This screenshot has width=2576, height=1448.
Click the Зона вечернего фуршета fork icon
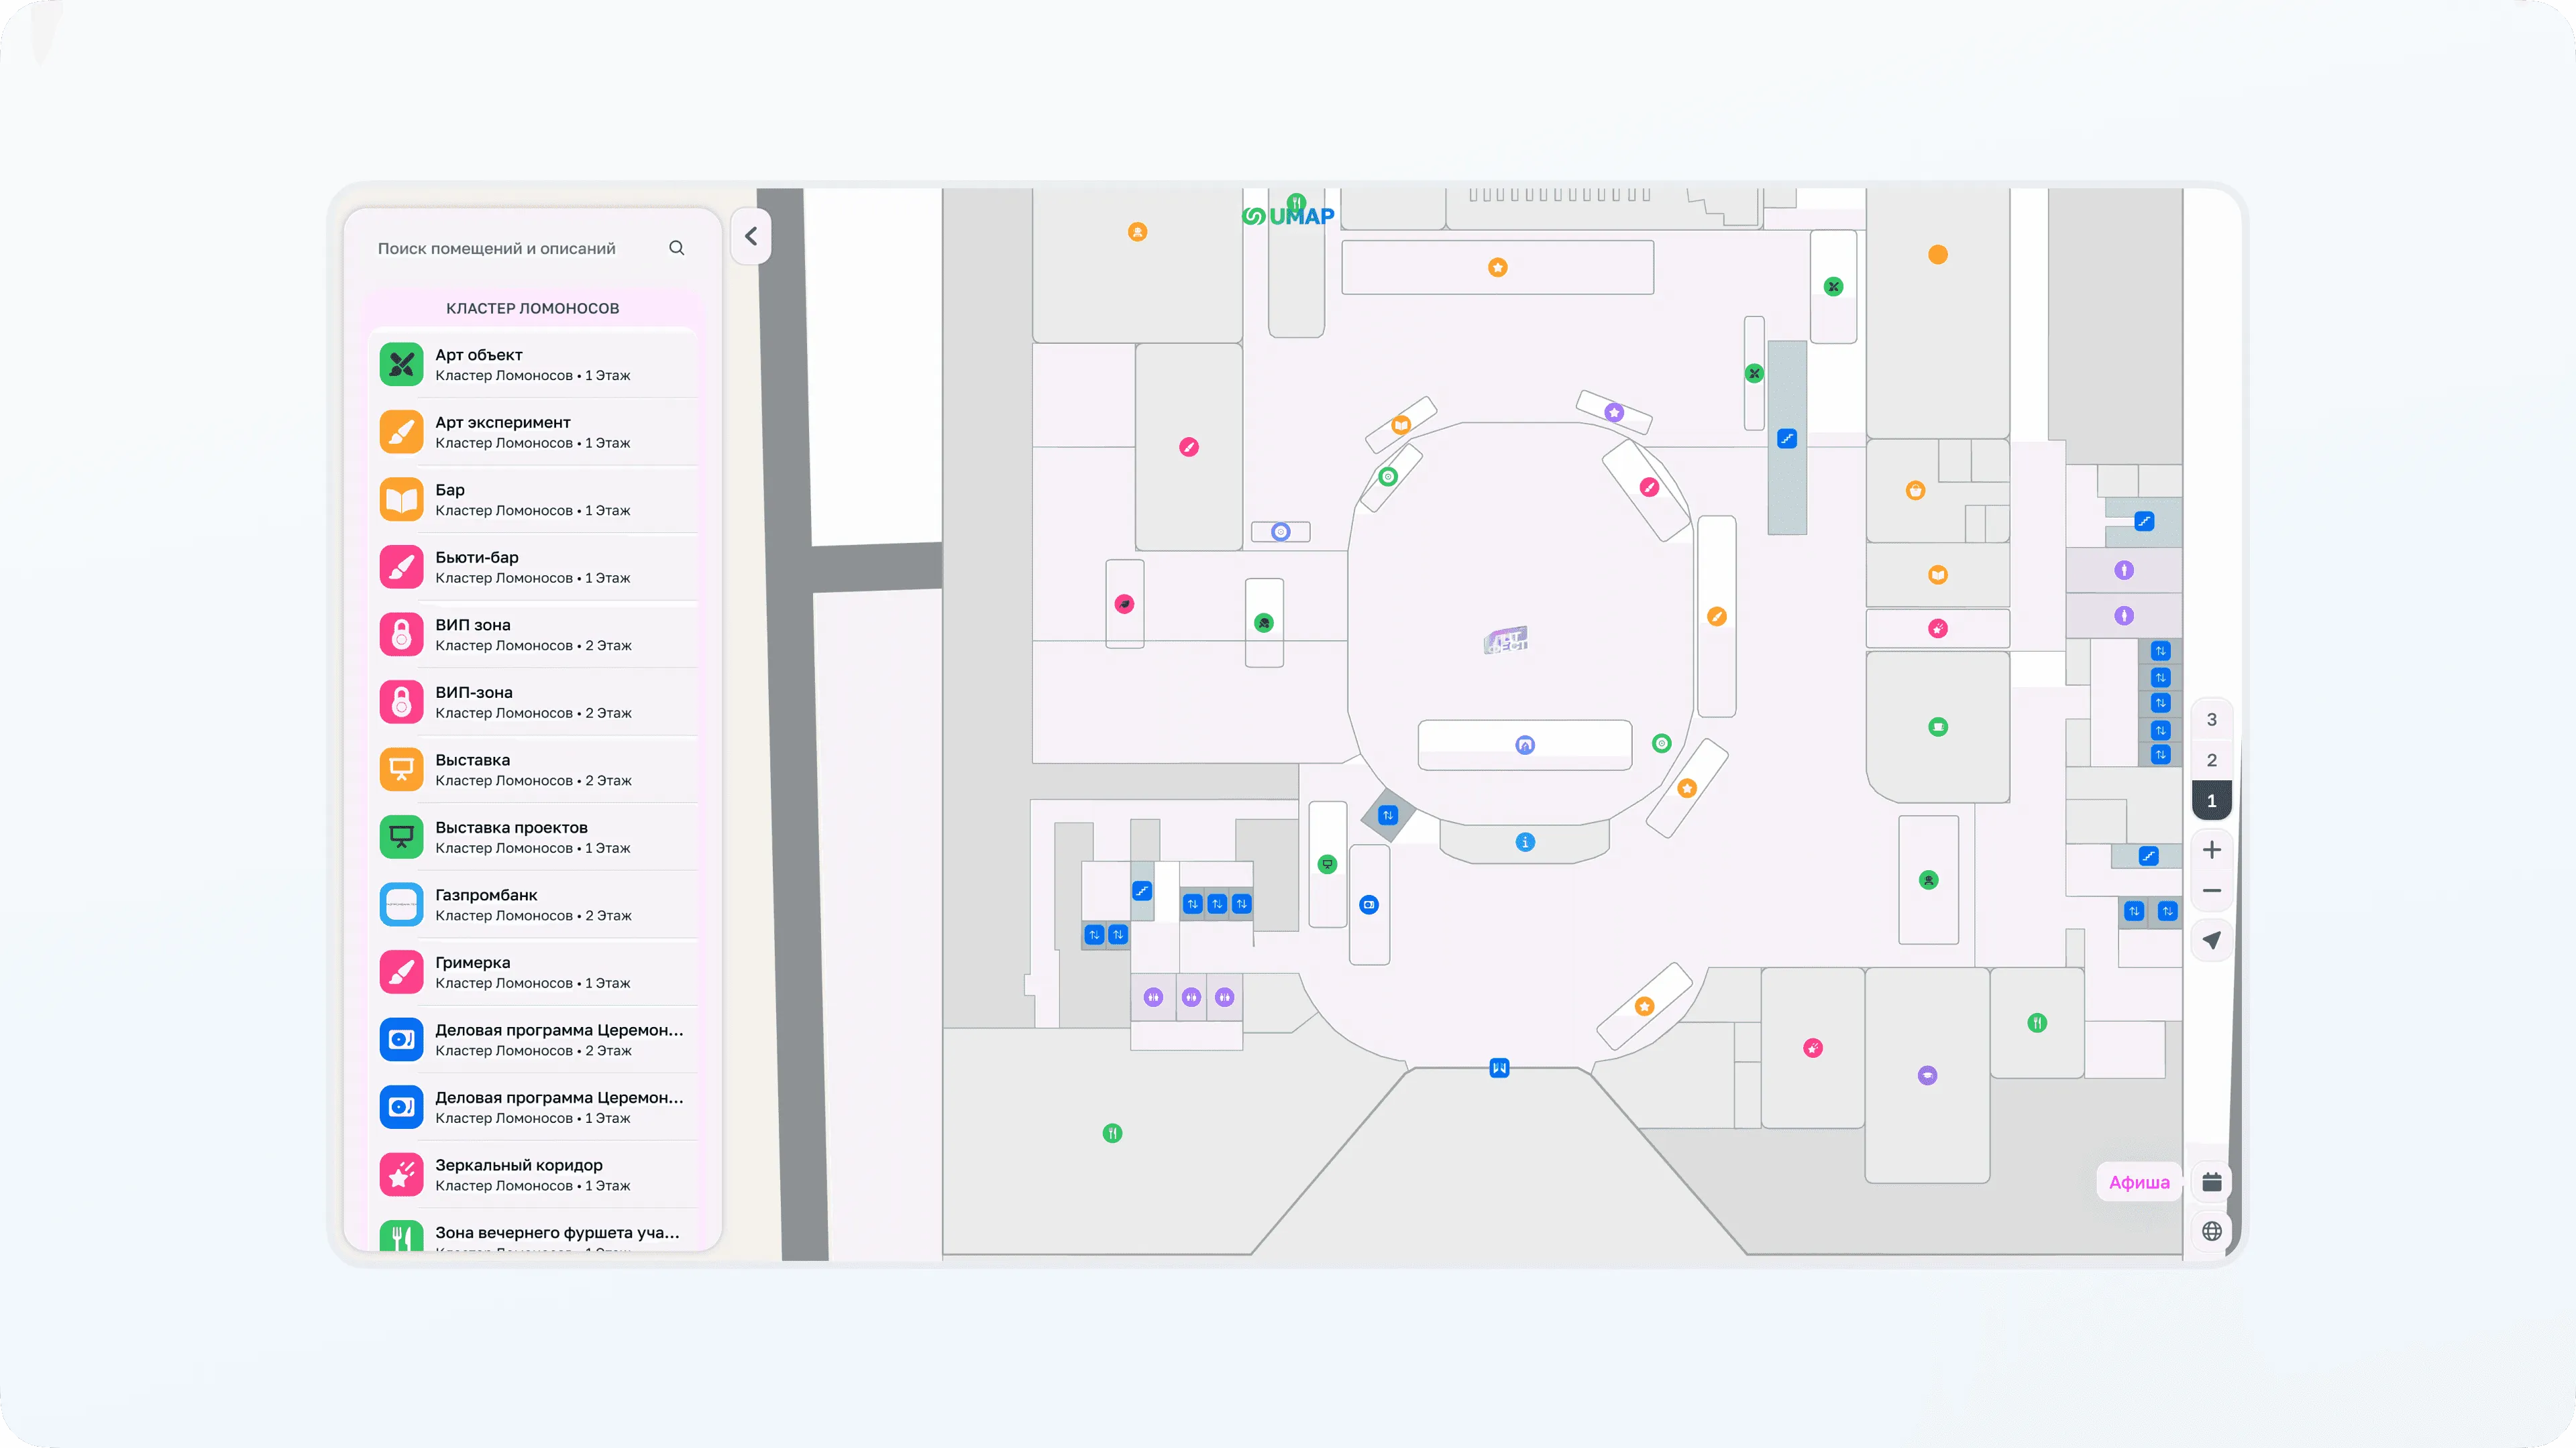(402, 1237)
